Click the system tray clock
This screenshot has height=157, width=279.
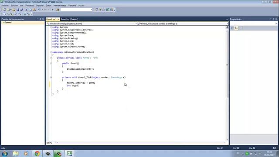click(269, 154)
